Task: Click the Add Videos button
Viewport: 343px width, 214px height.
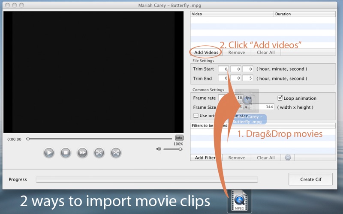Action: 206,53
